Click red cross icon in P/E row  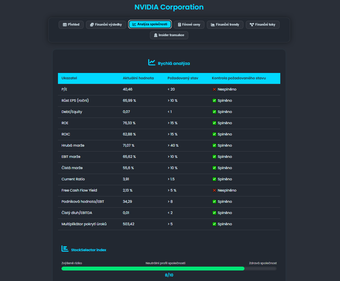click(214, 89)
